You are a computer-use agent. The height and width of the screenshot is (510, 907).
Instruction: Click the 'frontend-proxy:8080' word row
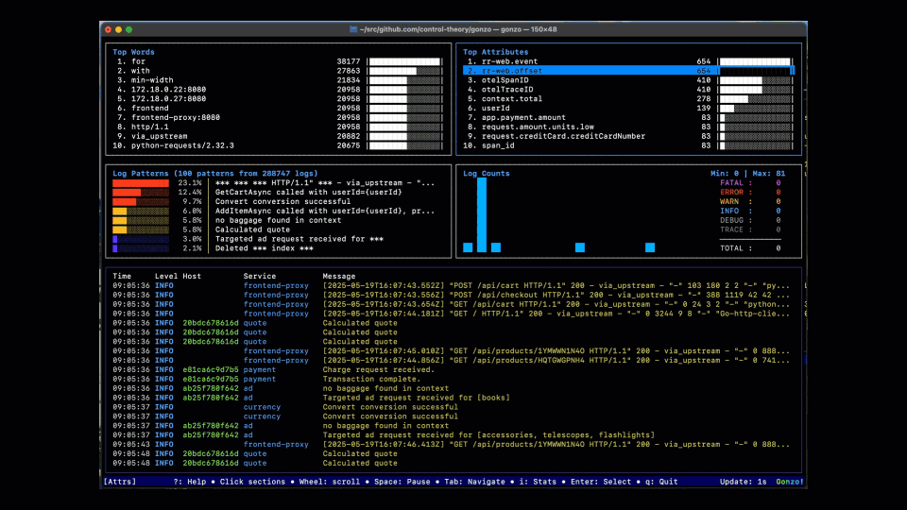click(279, 117)
